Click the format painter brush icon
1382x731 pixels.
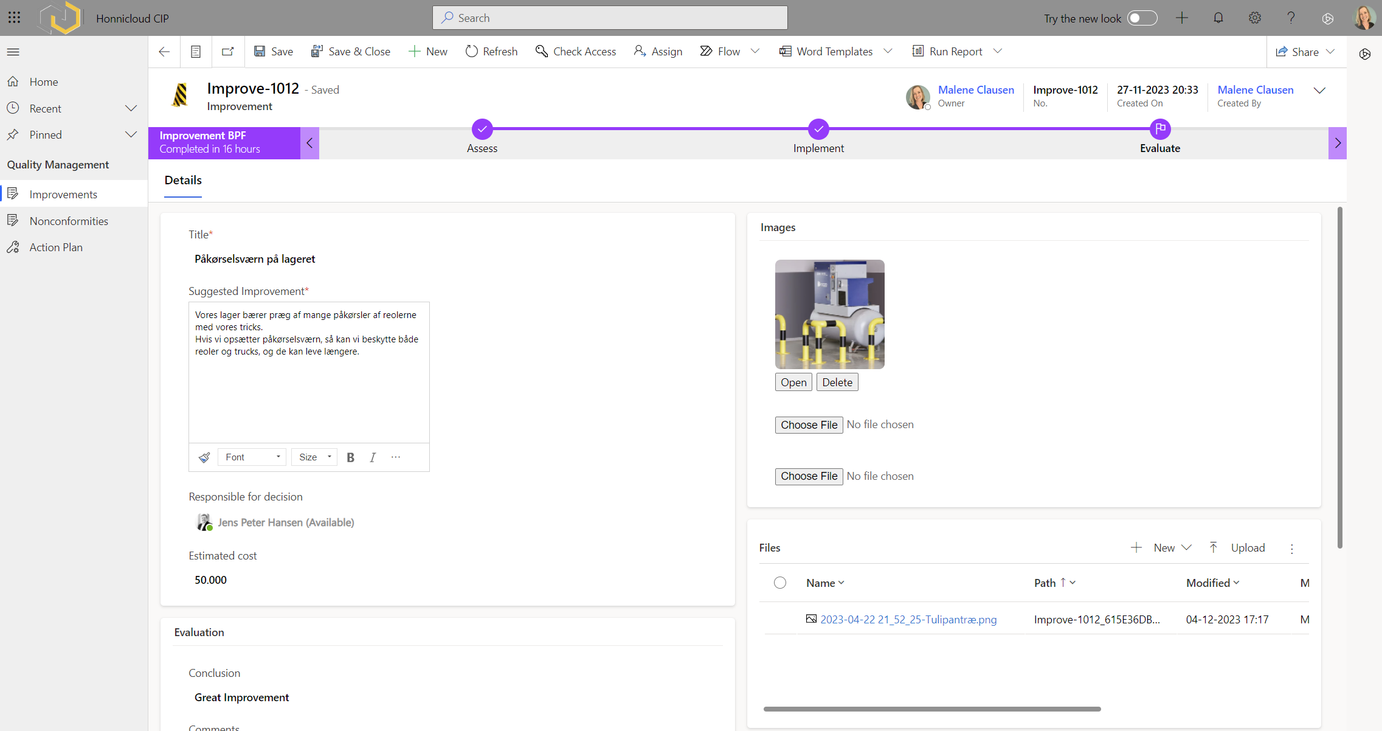pos(204,457)
